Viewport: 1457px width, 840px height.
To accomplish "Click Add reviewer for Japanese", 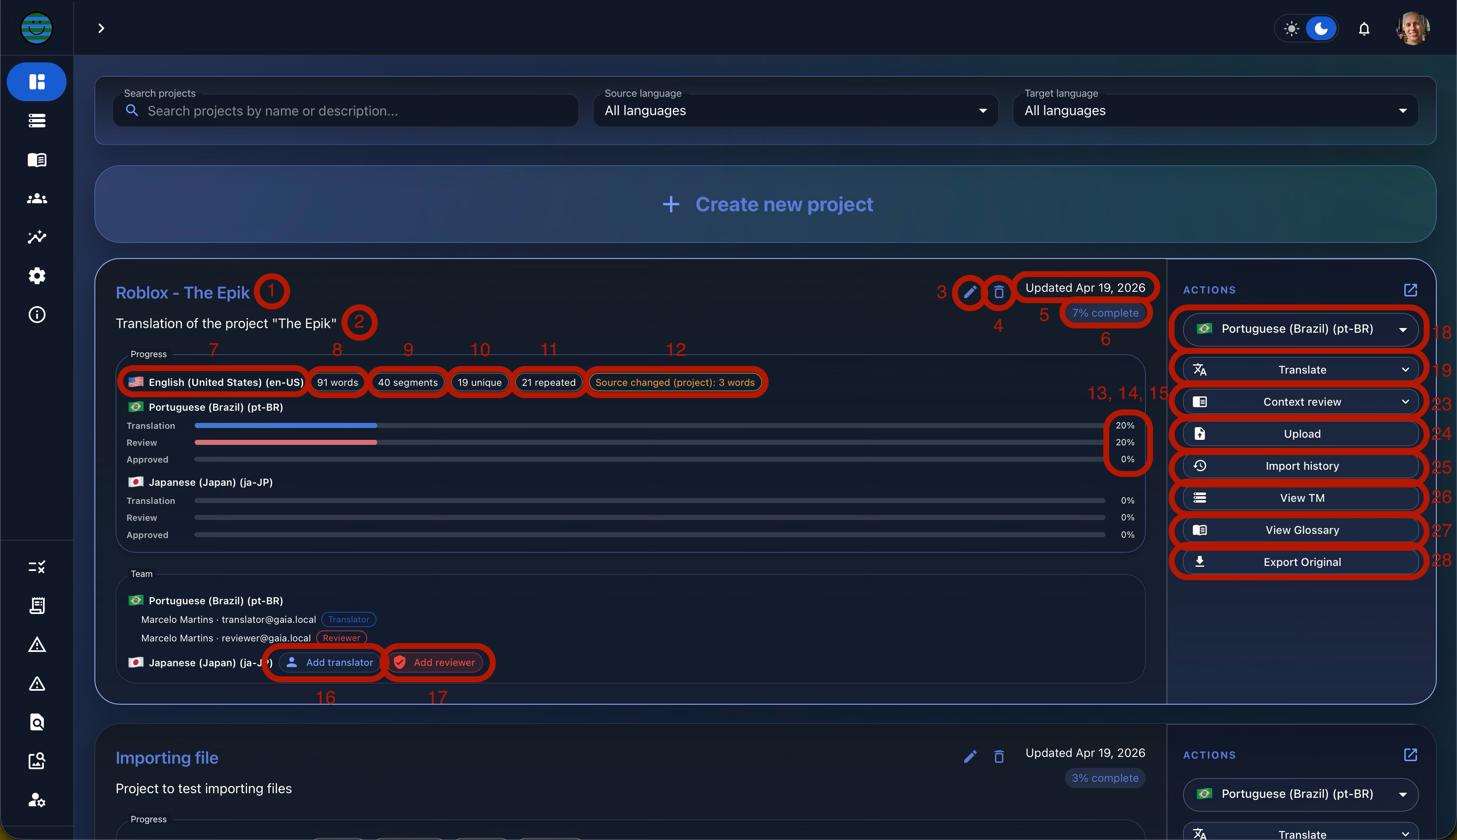I will [x=435, y=662].
